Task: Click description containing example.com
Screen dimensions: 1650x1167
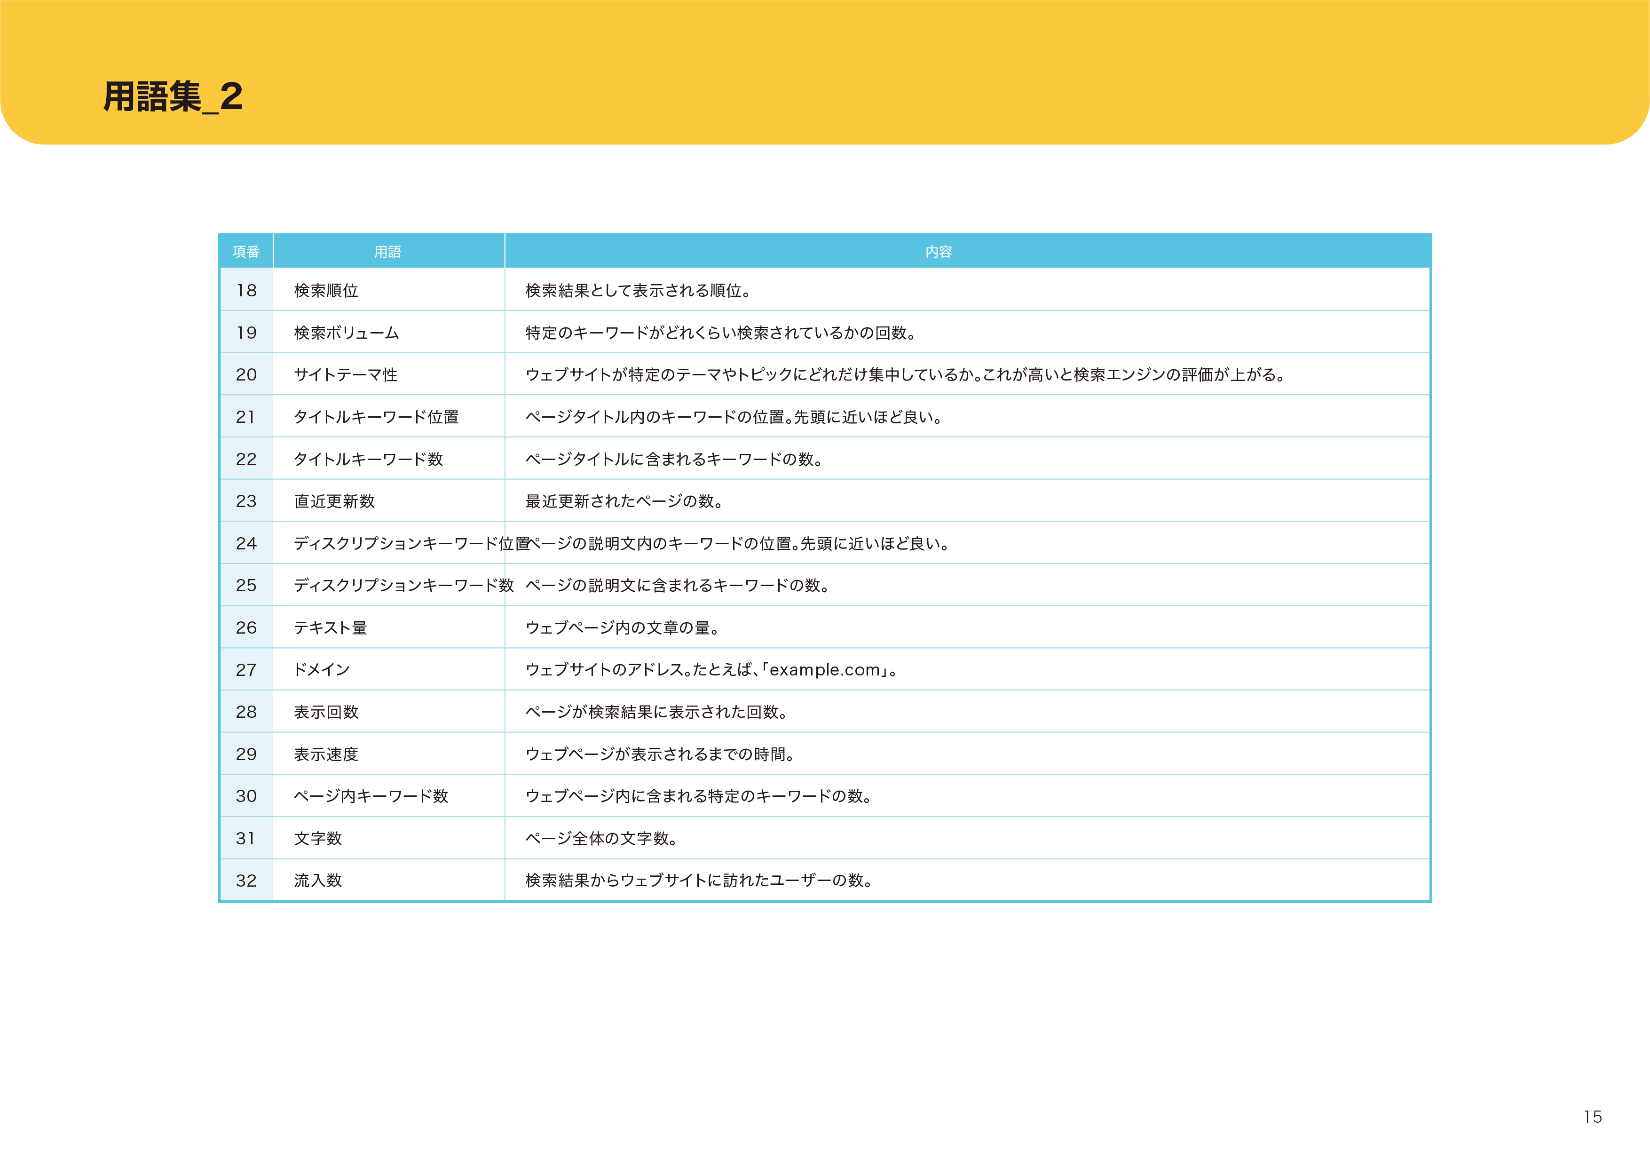Action: point(711,670)
